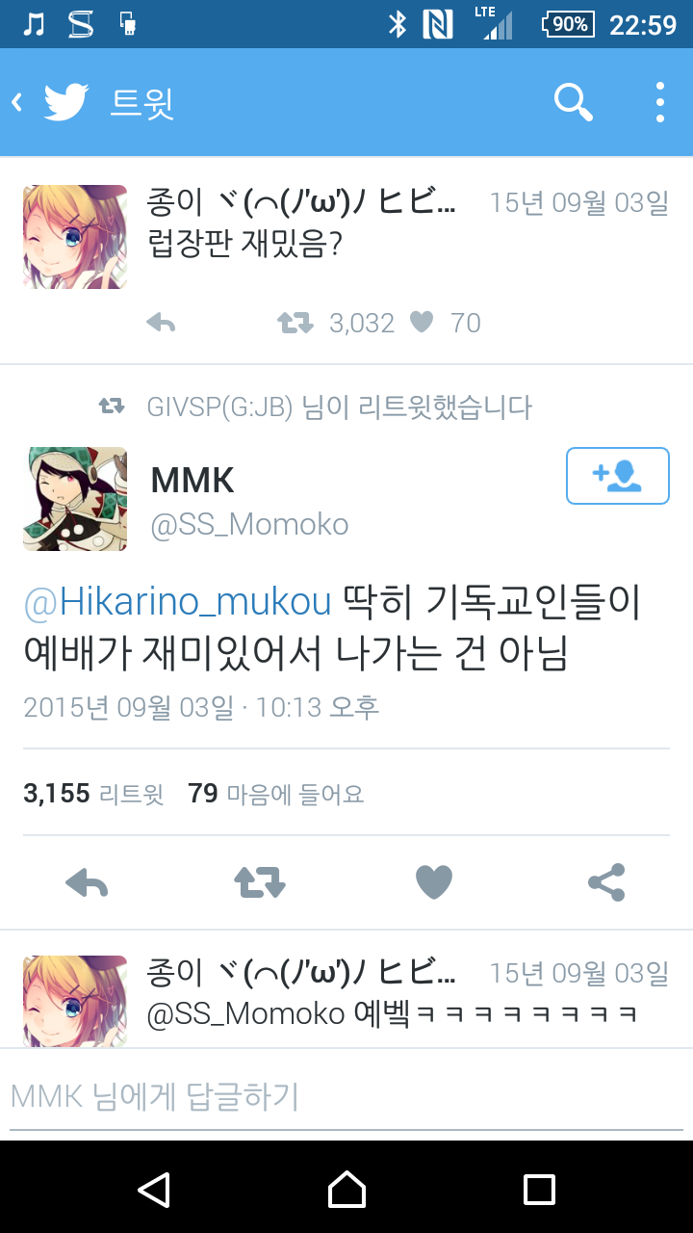693x1233 pixels.
Task: Open MMK's profile avatar
Action: point(75,499)
